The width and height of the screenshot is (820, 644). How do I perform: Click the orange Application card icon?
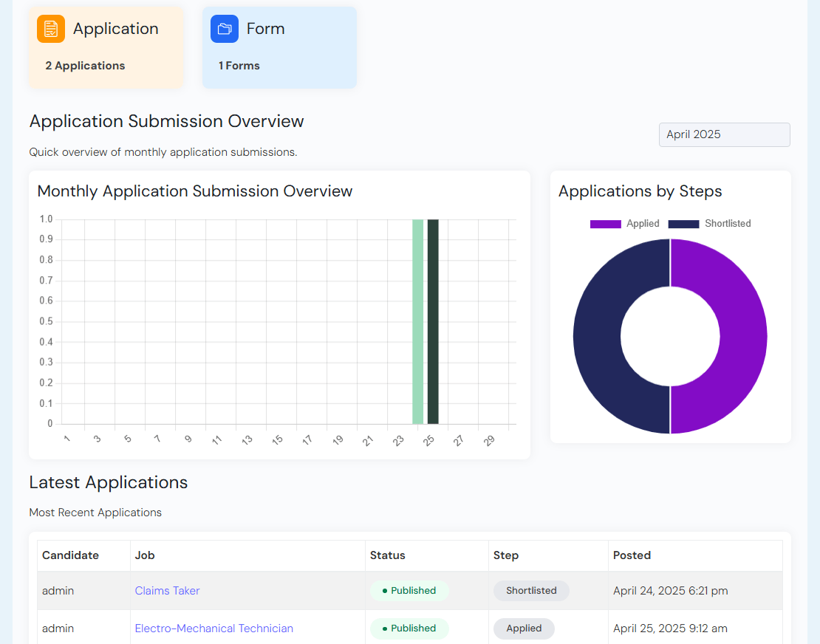pos(51,29)
